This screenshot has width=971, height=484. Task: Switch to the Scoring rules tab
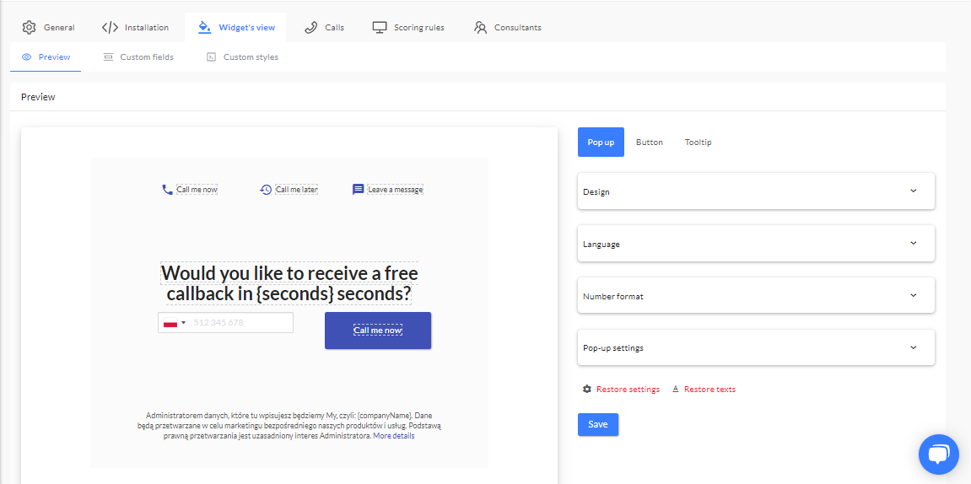click(409, 28)
